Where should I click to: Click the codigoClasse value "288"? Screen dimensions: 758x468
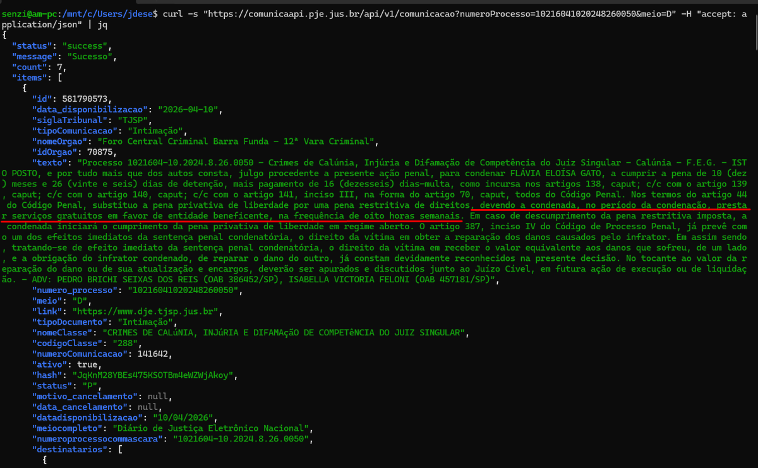click(x=124, y=344)
